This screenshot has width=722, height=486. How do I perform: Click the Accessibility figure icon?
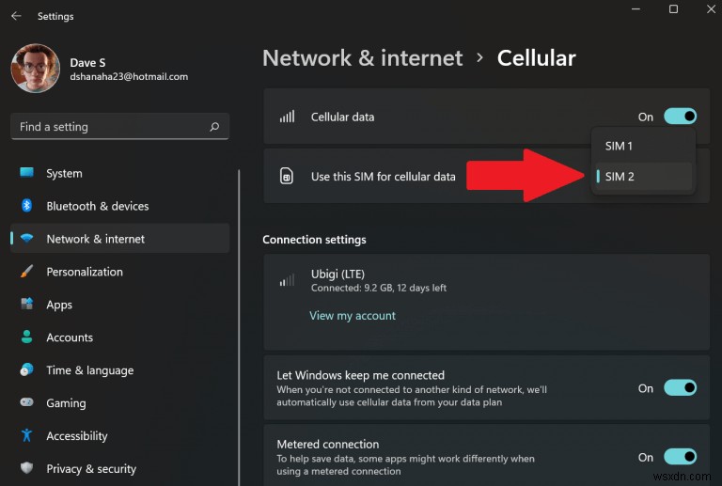(x=26, y=435)
